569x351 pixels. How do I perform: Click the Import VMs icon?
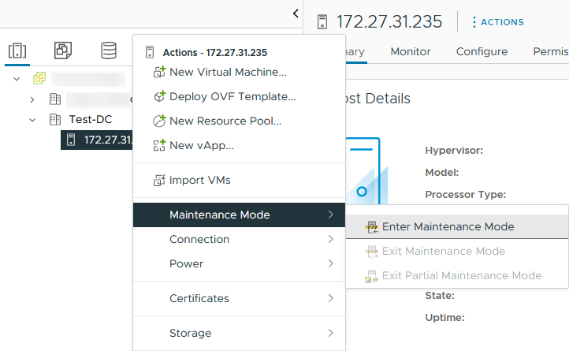click(x=159, y=180)
